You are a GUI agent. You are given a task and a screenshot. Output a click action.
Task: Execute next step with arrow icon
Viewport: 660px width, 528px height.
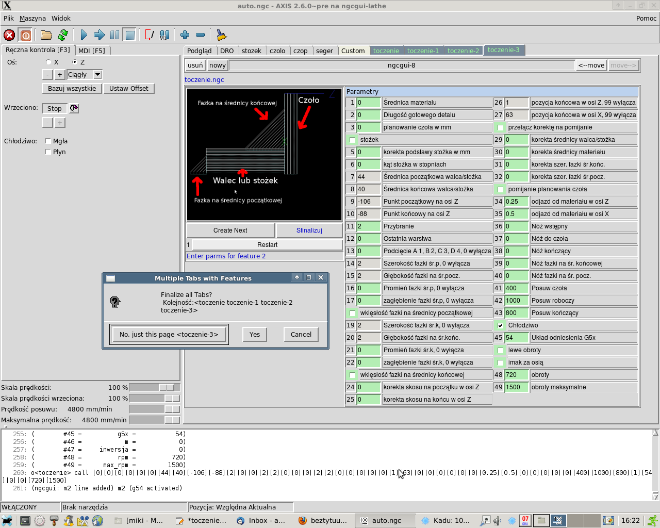pyautogui.click(x=99, y=35)
